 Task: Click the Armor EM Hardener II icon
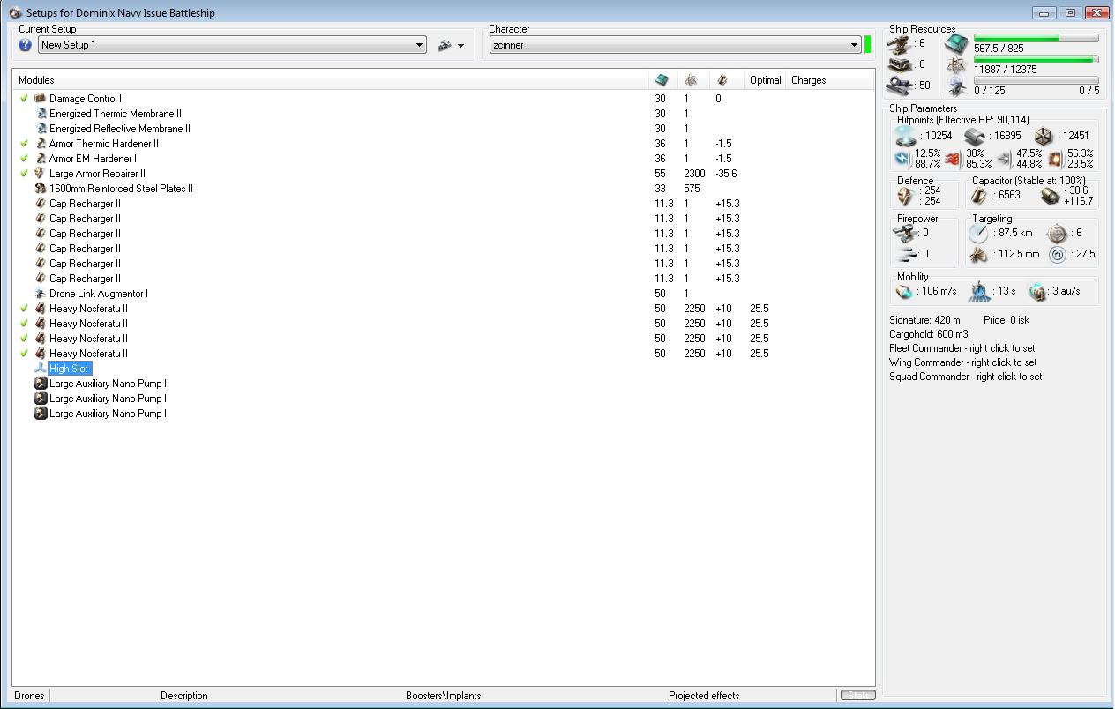pyautogui.click(x=40, y=159)
